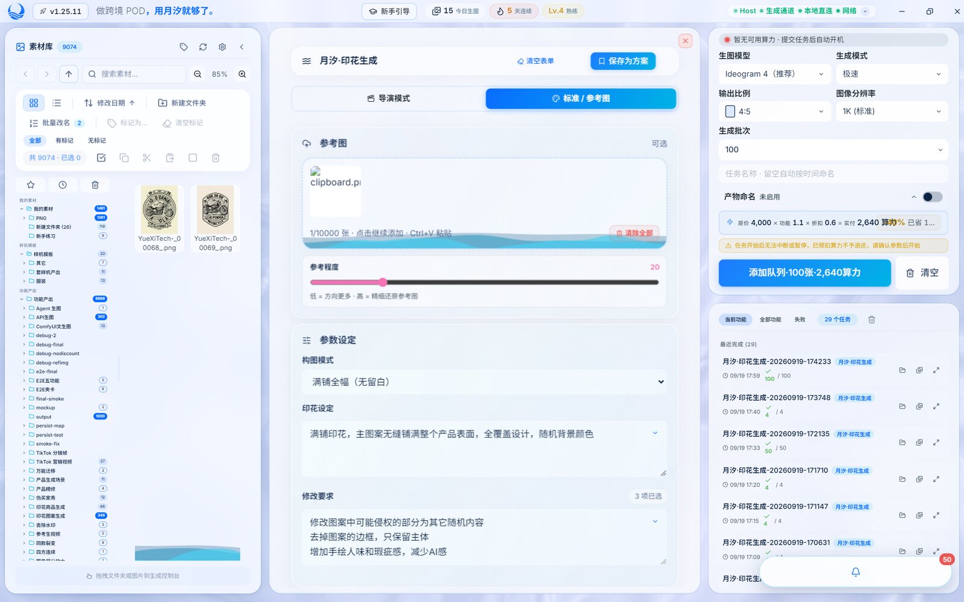
Task: Show 全部功能 tasks tab
Action: click(x=770, y=320)
